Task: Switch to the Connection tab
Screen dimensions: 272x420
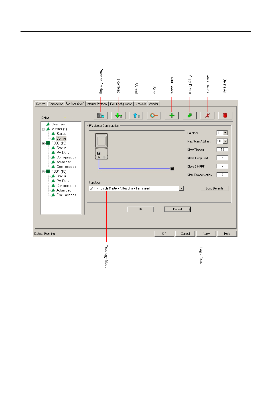Action: (x=56, y=104)
